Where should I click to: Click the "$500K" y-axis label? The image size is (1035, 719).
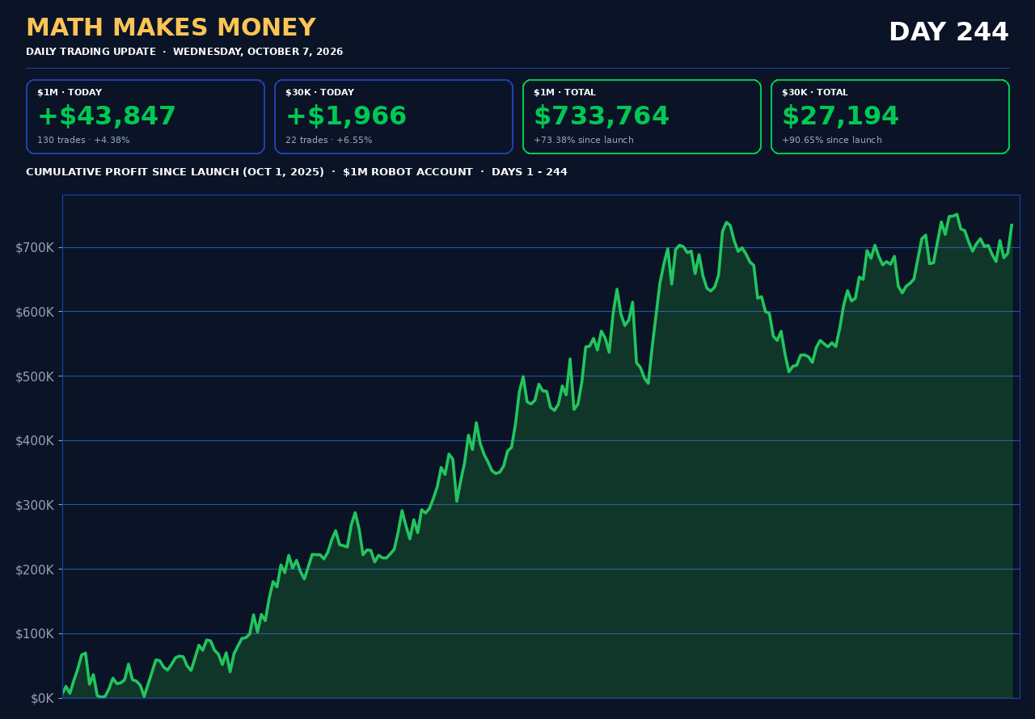(35, 376)
